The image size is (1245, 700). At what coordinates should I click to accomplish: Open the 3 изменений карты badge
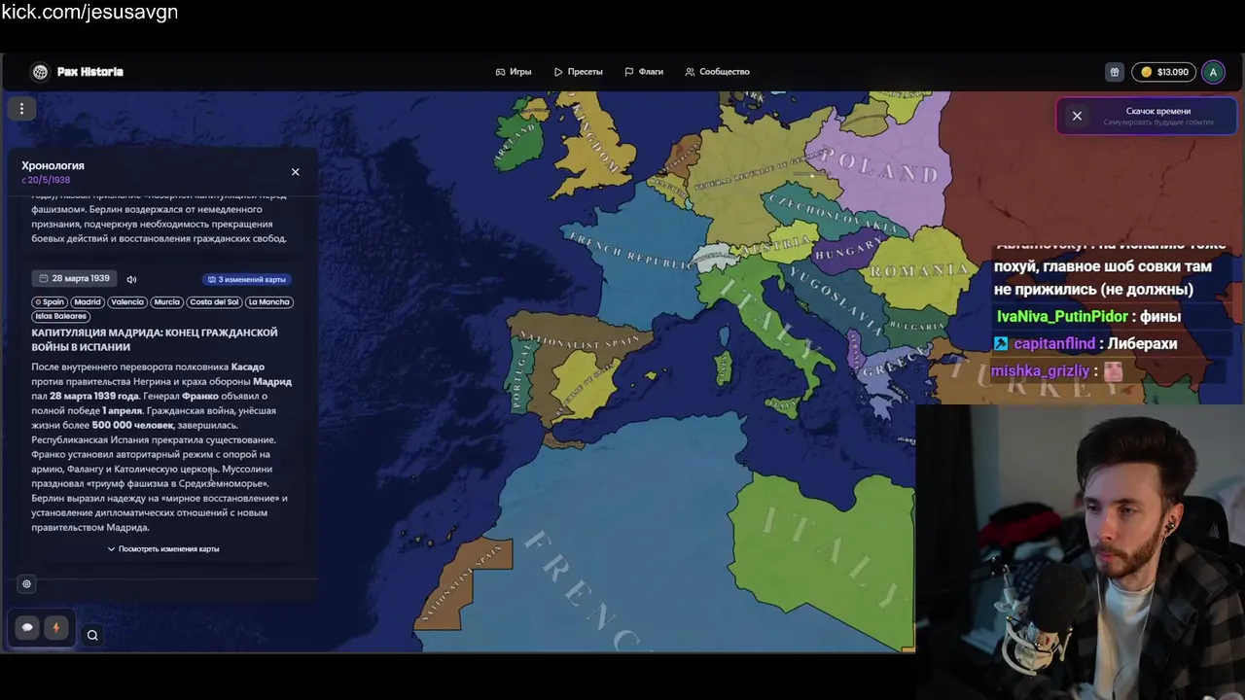tap(247, 280)
